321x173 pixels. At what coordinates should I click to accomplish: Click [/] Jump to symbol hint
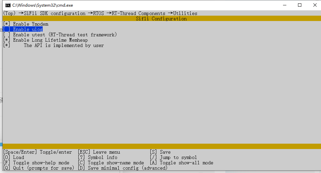pyautogui.click(x=173, y=157)
